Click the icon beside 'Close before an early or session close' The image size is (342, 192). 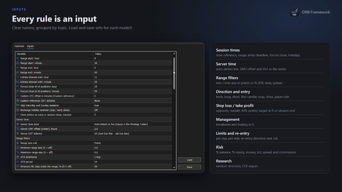click(17, 115)
